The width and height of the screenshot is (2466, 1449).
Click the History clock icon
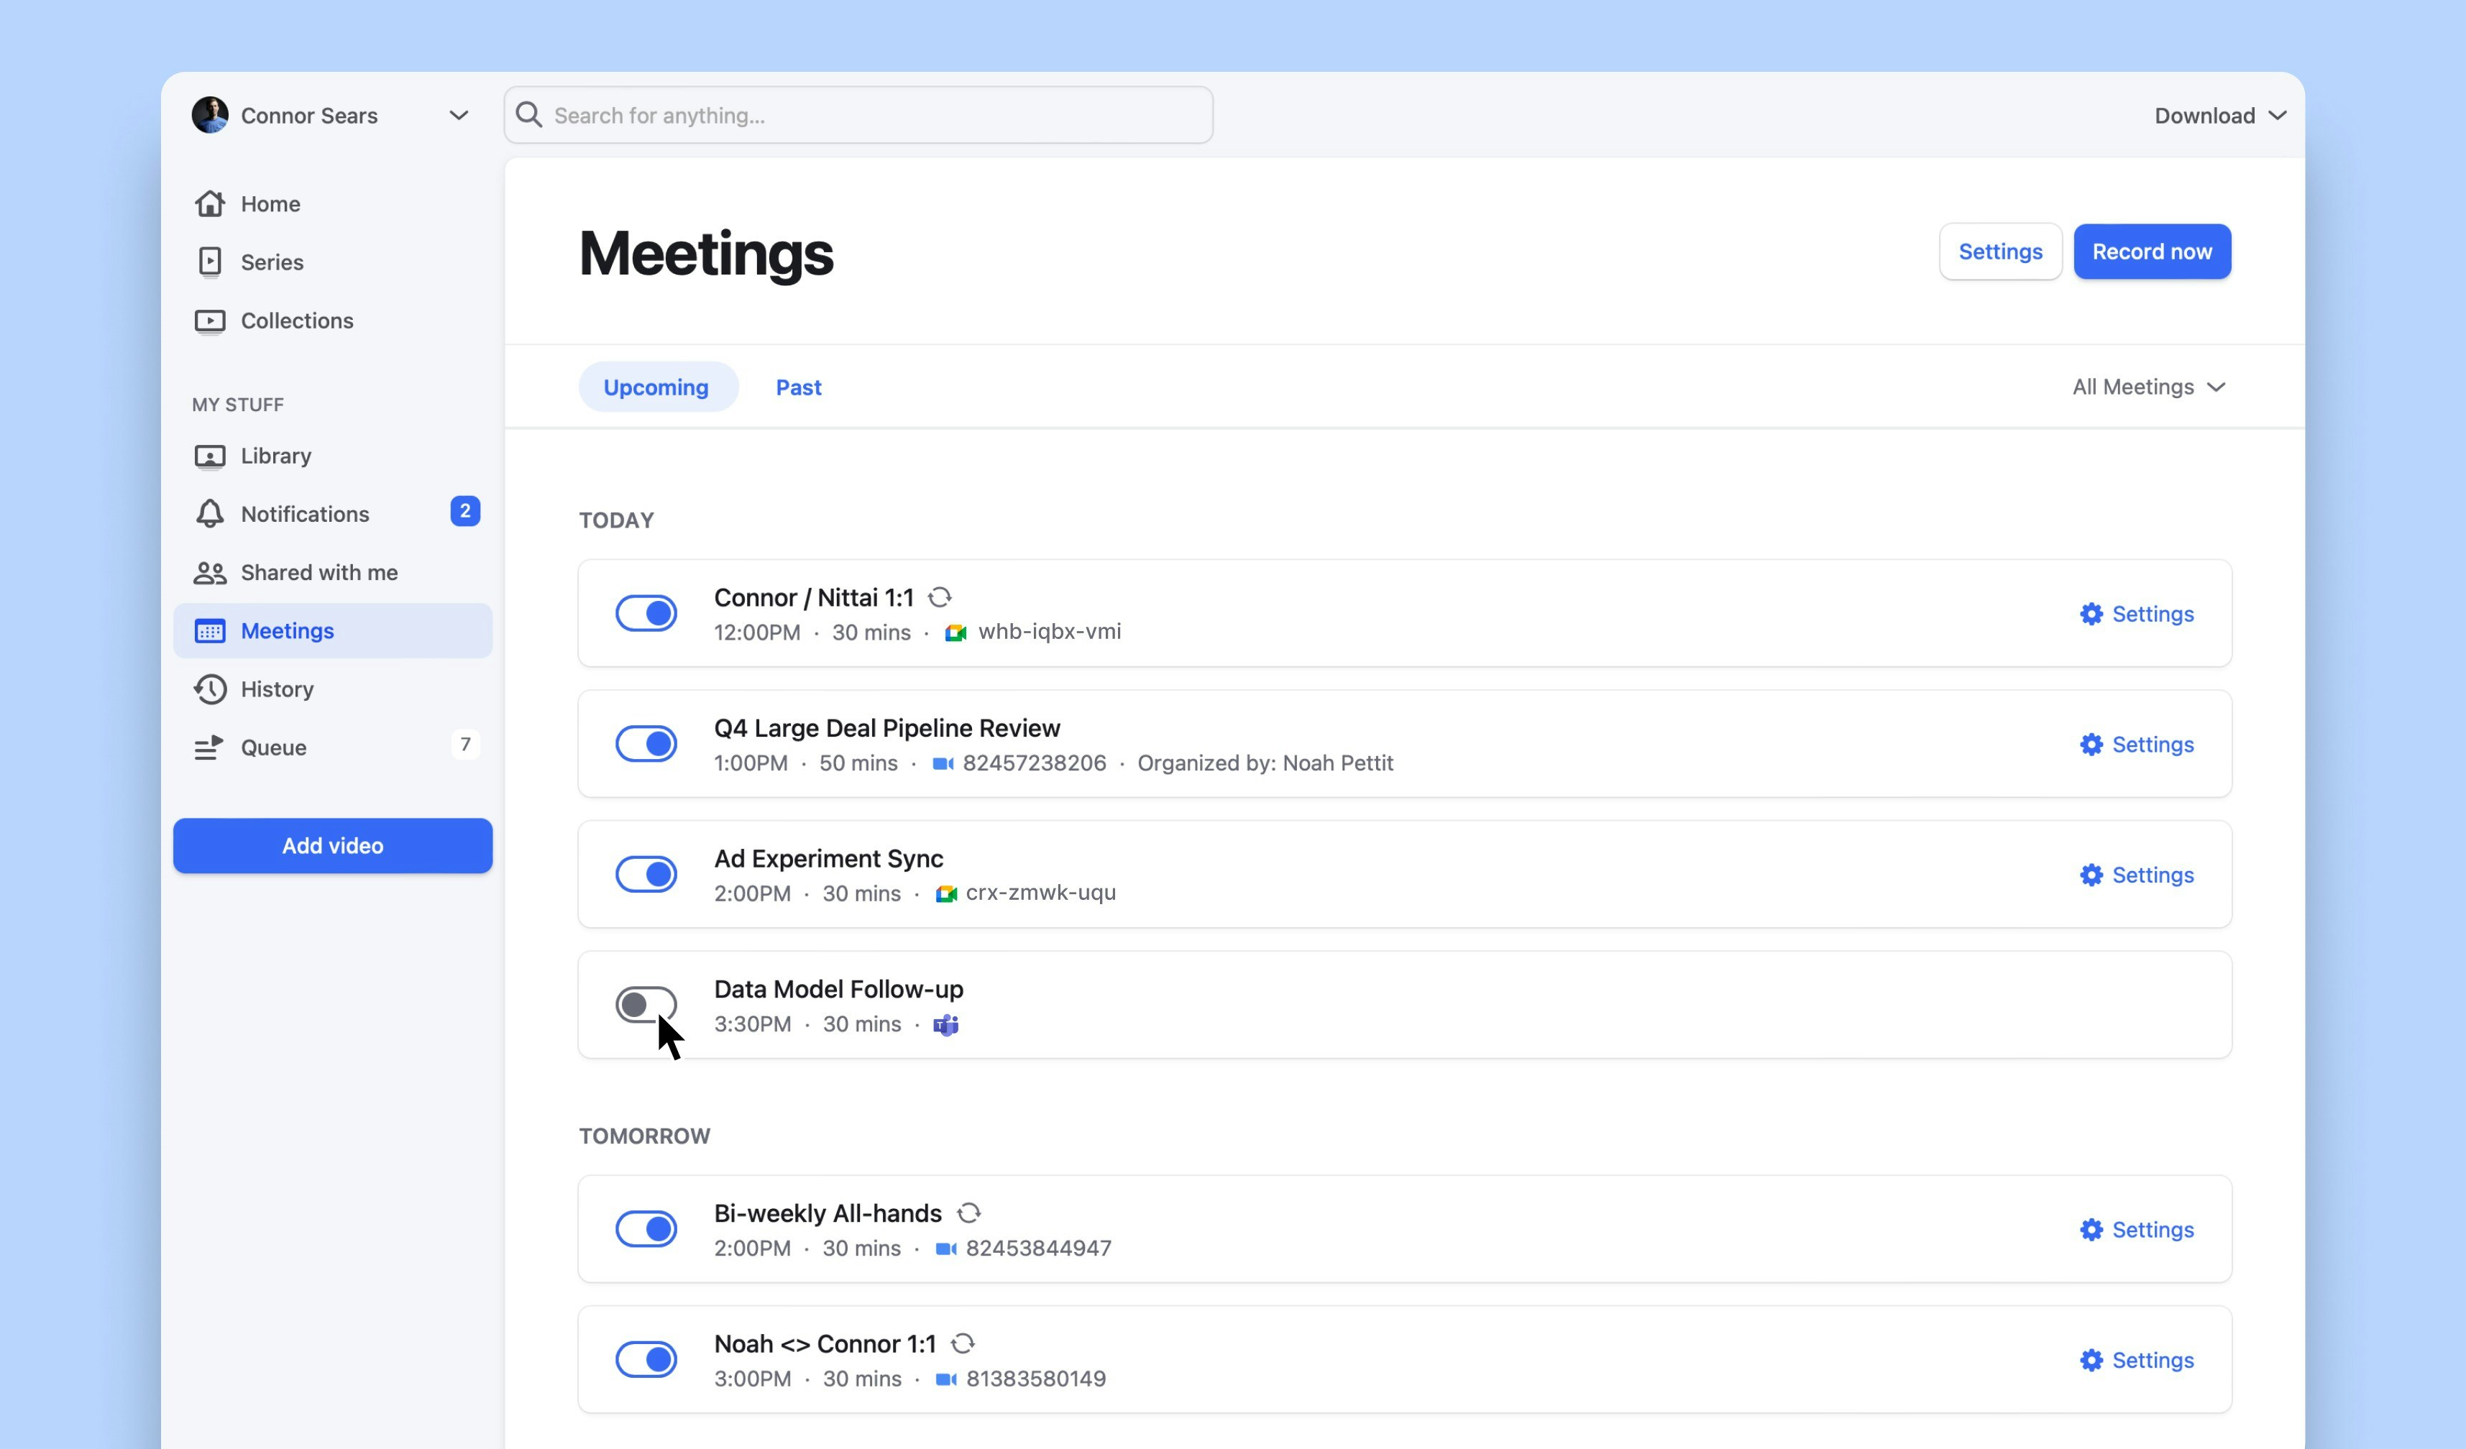tap(209, 689)
